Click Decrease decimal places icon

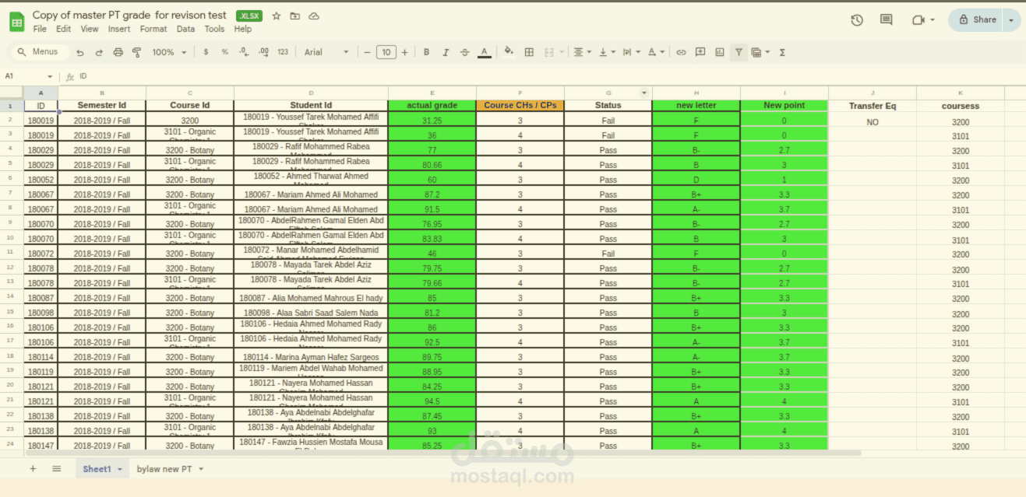244,52
